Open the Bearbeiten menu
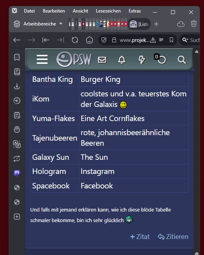Viewport: 204px width, 255px height. (54, 11)
